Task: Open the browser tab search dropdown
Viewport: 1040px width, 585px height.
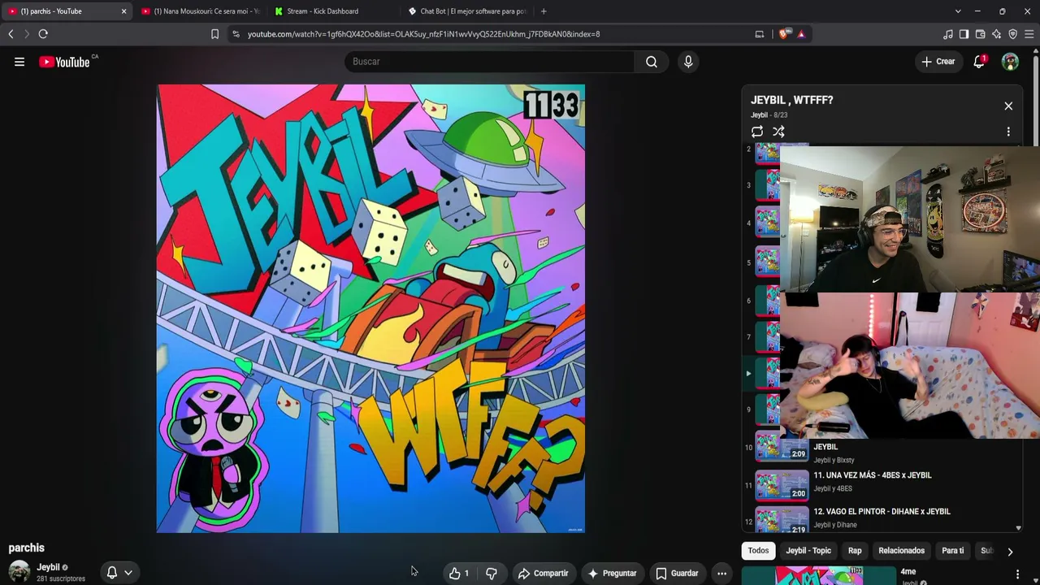Action: (958, 11)
